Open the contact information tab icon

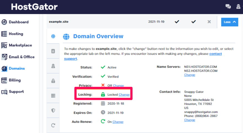click(x=53, y=51)
